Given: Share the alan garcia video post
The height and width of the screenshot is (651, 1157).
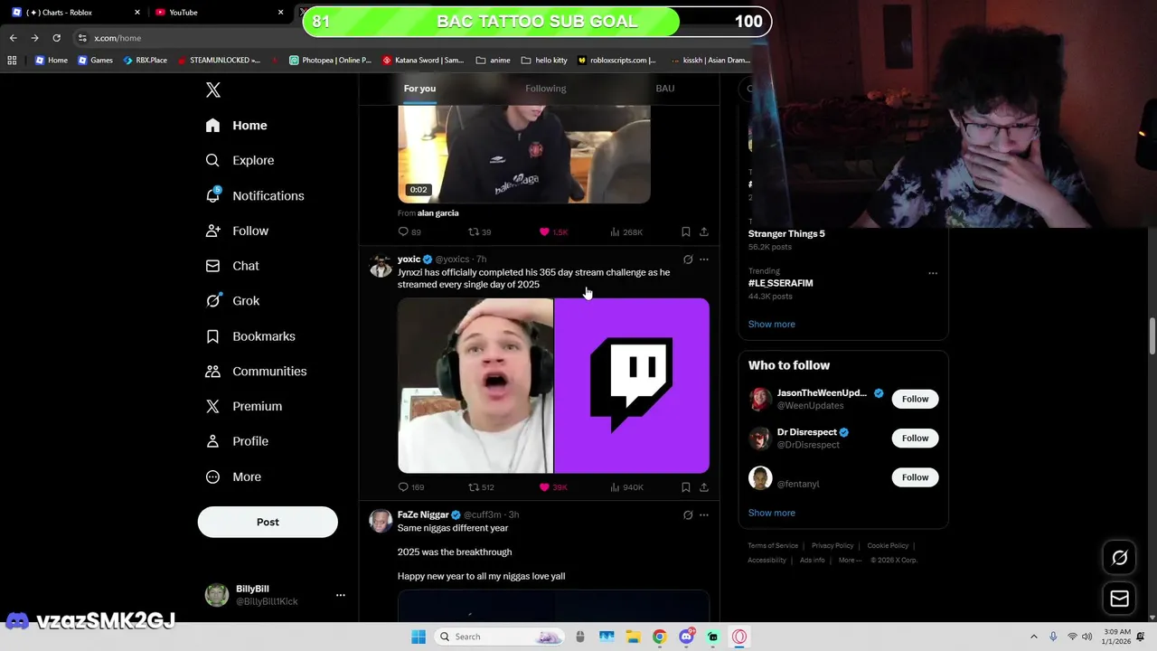Looking at the screenshot, I should [x=704, y=232].
